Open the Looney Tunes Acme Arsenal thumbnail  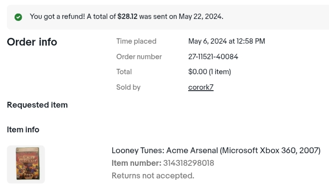tap(26, 164)
